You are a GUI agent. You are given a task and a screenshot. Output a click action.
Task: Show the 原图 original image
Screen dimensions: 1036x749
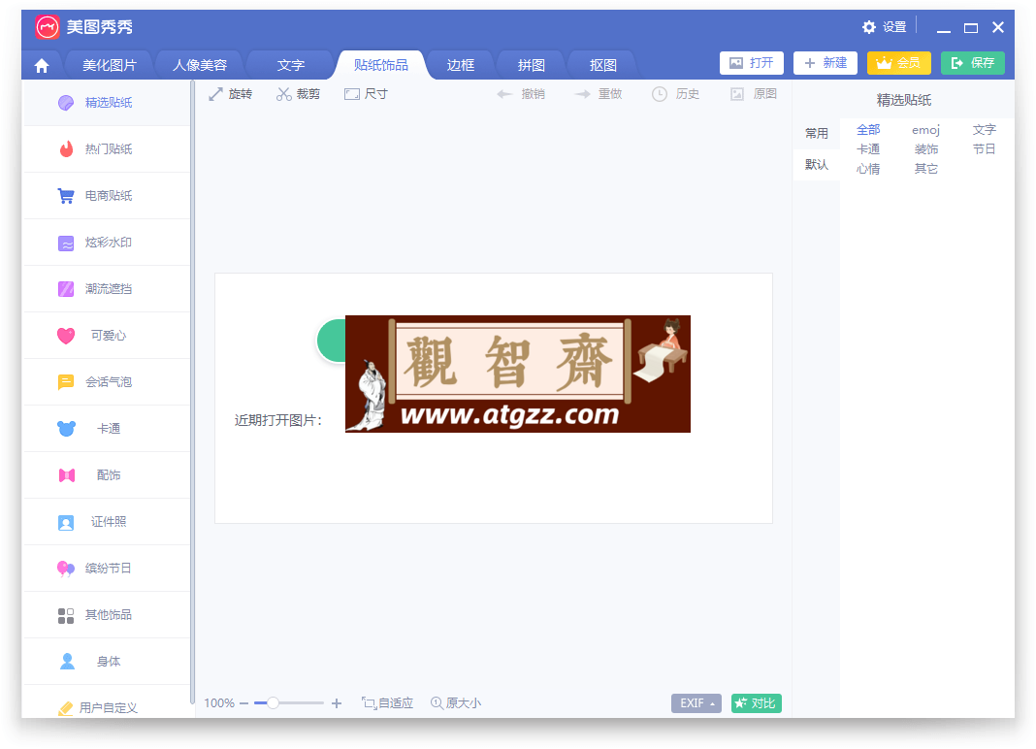(753, 94)
